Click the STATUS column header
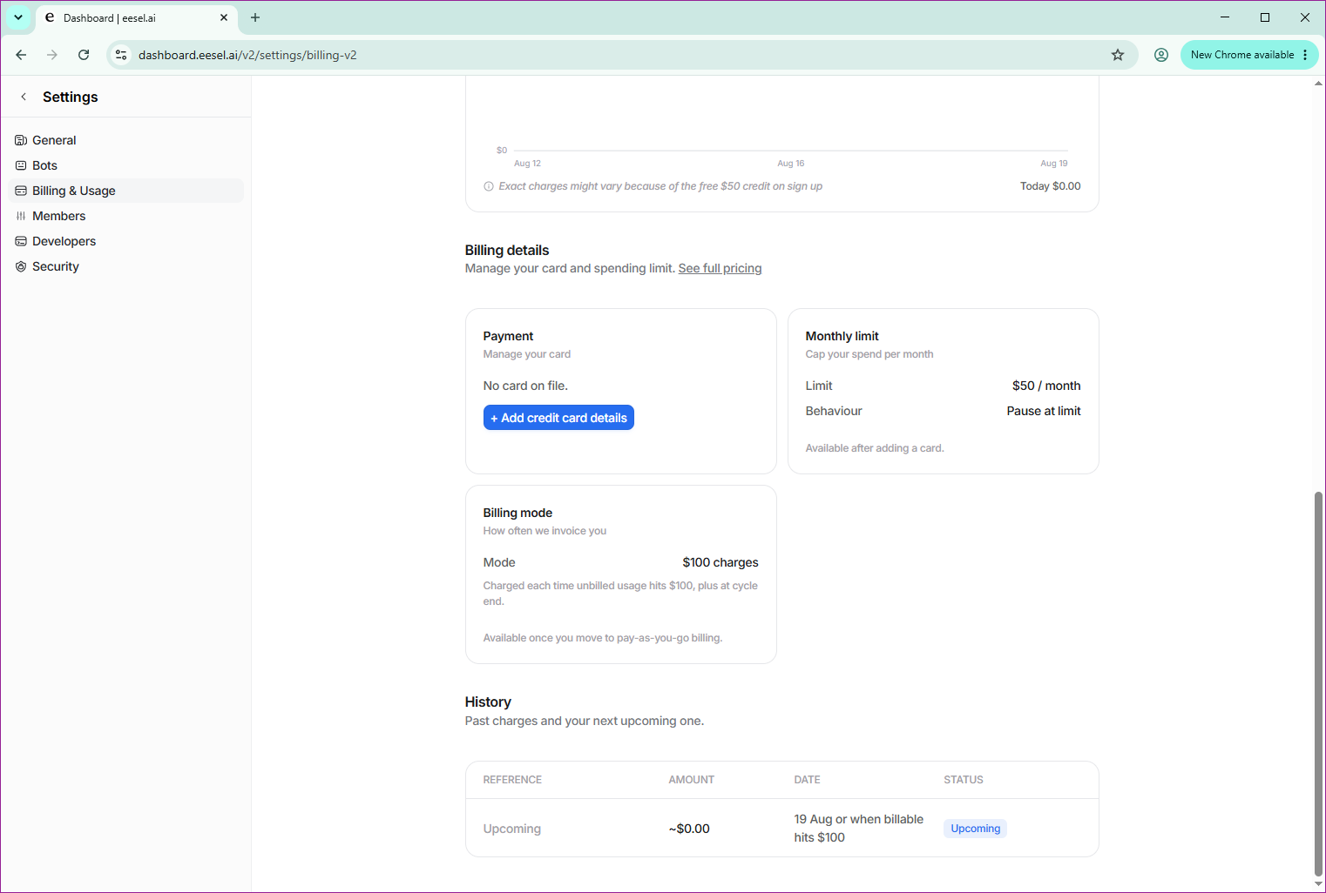The width and height of the screenshot is (1326, 893). point(964,780)
